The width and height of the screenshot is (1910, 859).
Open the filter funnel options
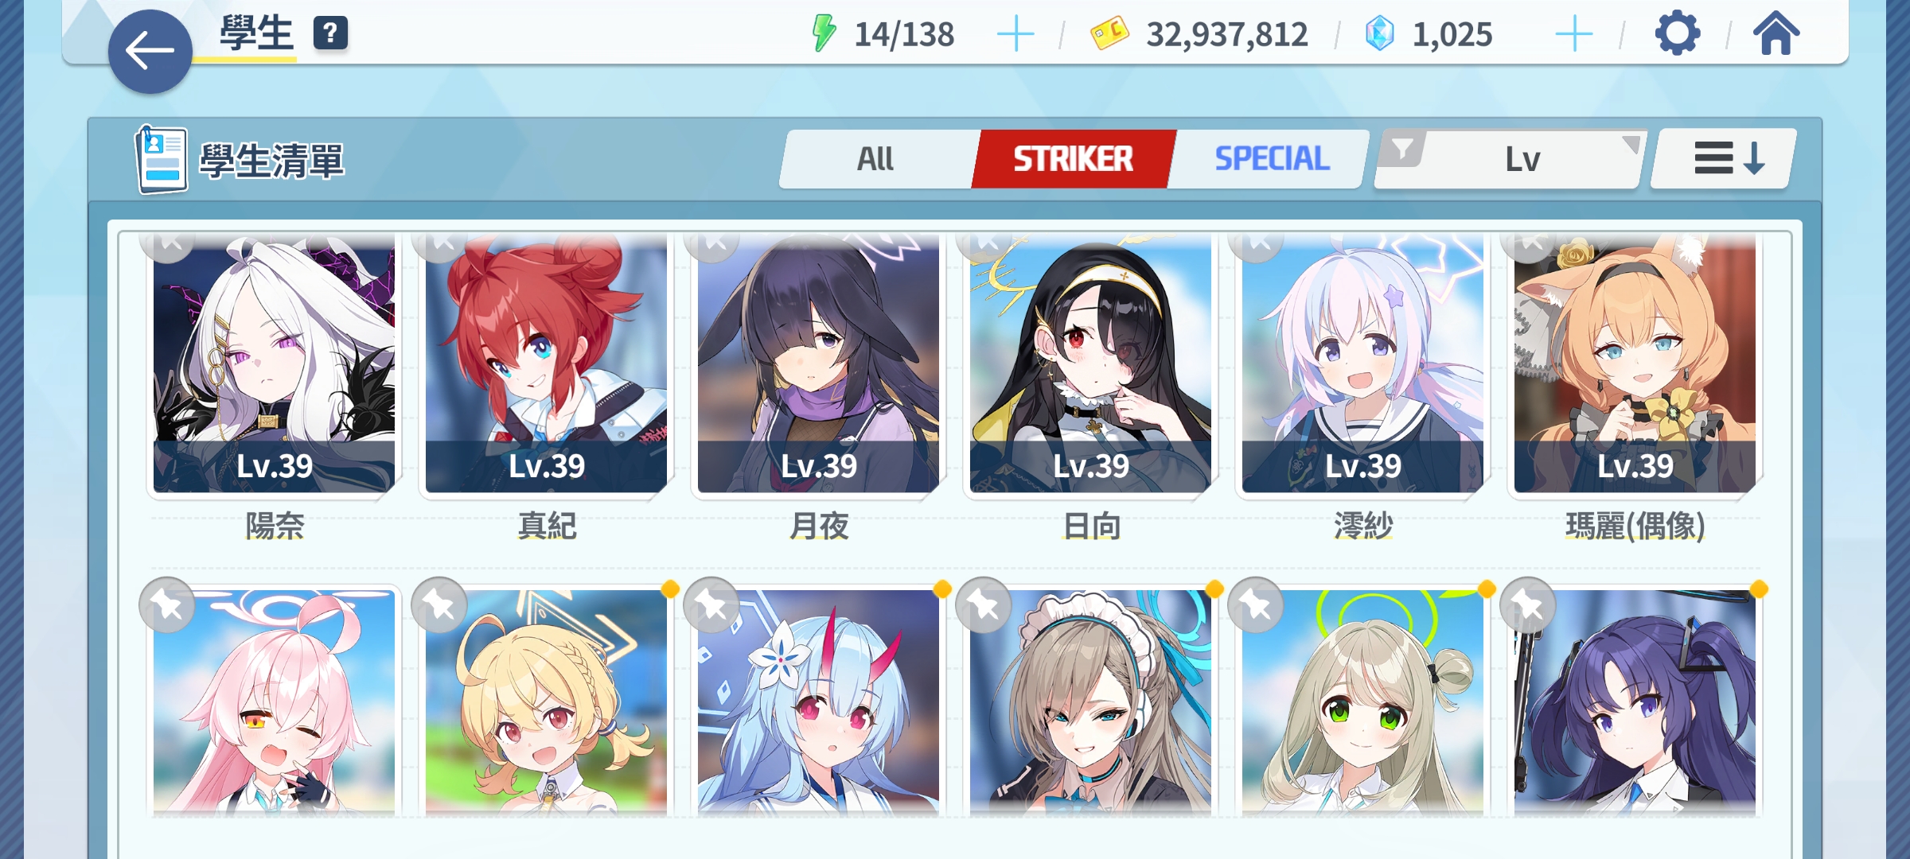[x=1402, y=149]
